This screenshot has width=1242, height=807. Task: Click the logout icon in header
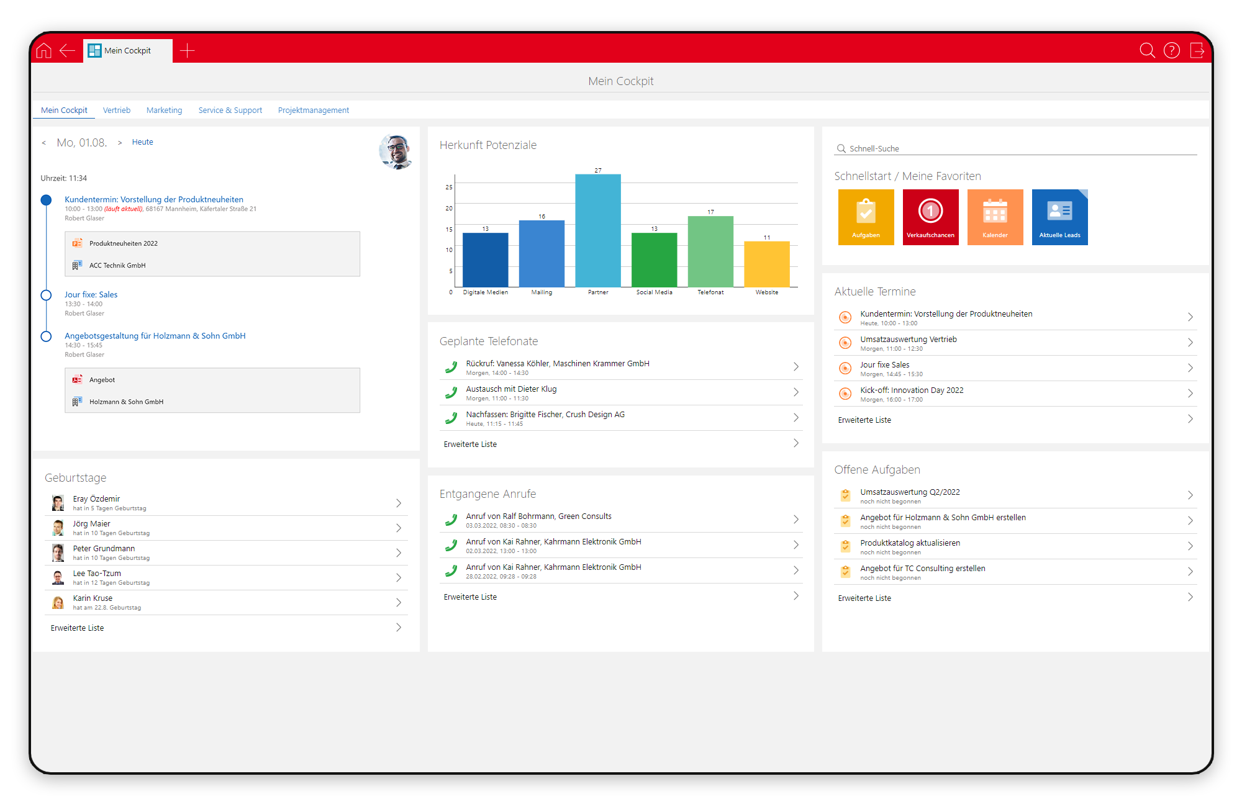click(1197, 50)
